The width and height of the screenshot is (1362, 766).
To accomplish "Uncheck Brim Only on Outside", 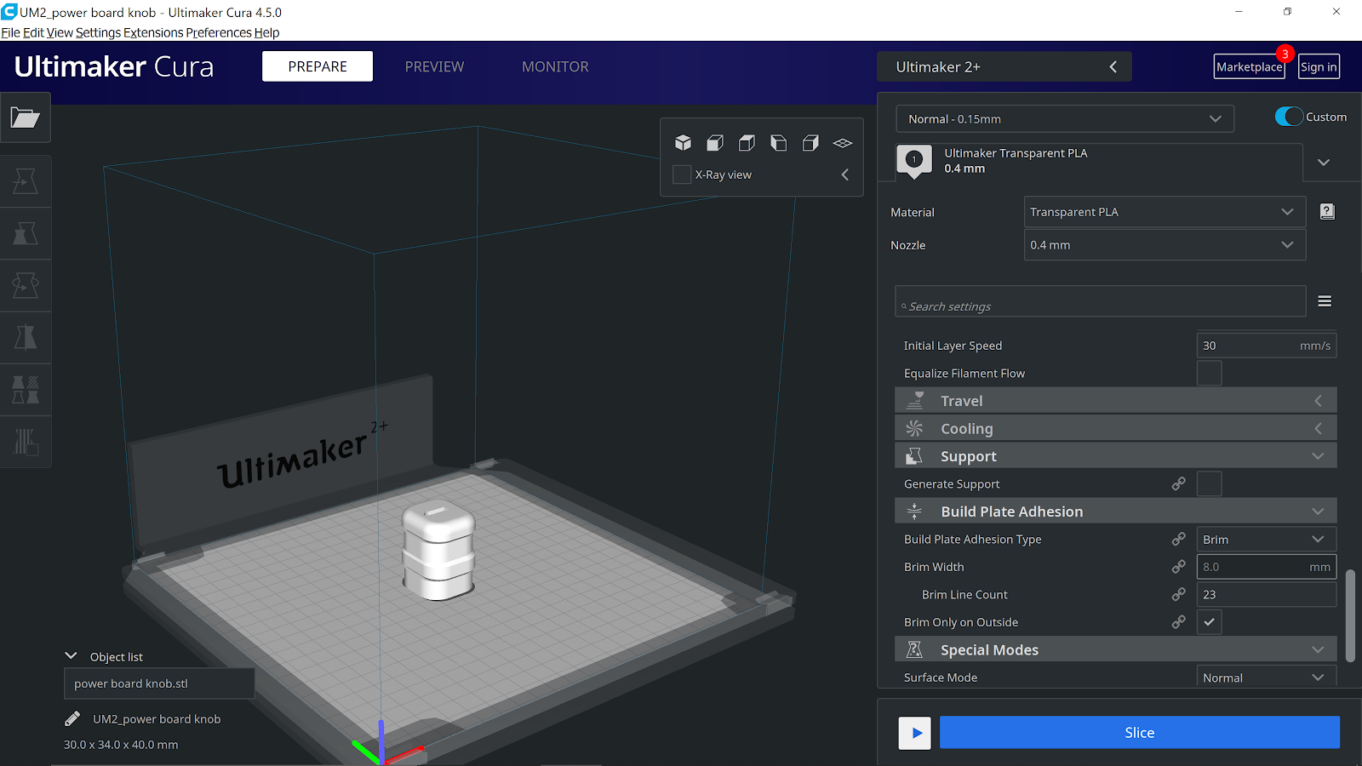I will 1209,622.
